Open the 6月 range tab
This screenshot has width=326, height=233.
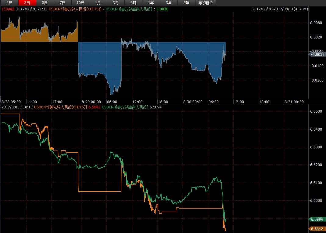(133, 3)
